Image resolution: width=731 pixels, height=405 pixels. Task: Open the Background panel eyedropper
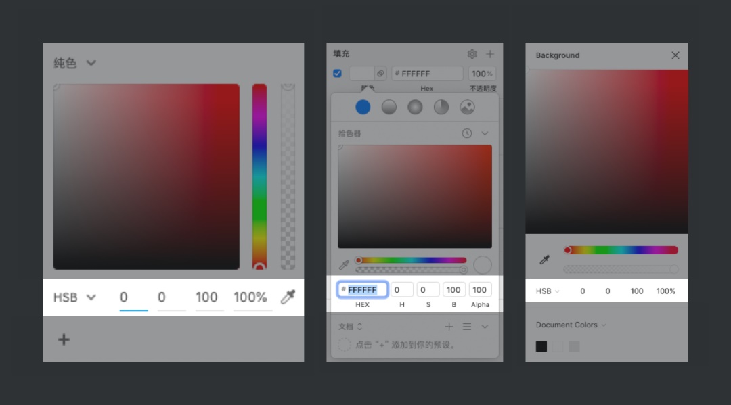pos(544,260)
